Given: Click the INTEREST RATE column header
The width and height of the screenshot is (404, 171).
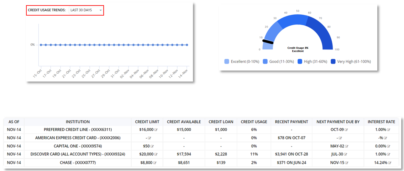Looking at the screenshot, I should coord(382,122).
